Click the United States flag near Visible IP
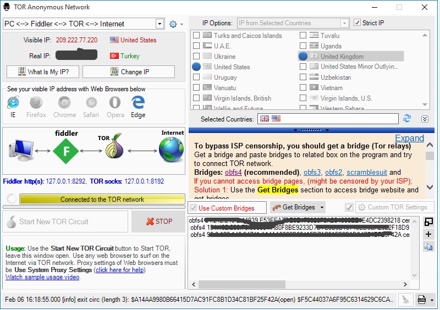Image resolution: width=440 pixels, height=310 pixels. (114, 40)
